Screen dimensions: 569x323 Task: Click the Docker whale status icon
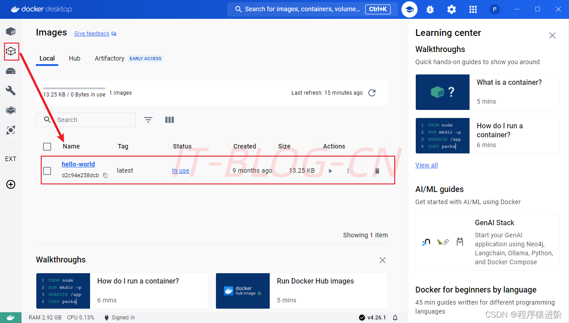(11, 318)
